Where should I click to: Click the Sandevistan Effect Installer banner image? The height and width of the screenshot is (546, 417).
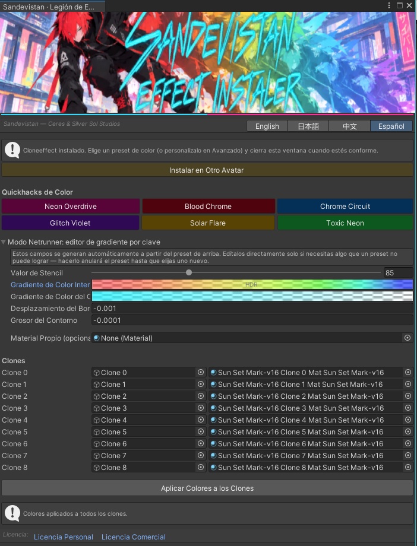point(208,62)
